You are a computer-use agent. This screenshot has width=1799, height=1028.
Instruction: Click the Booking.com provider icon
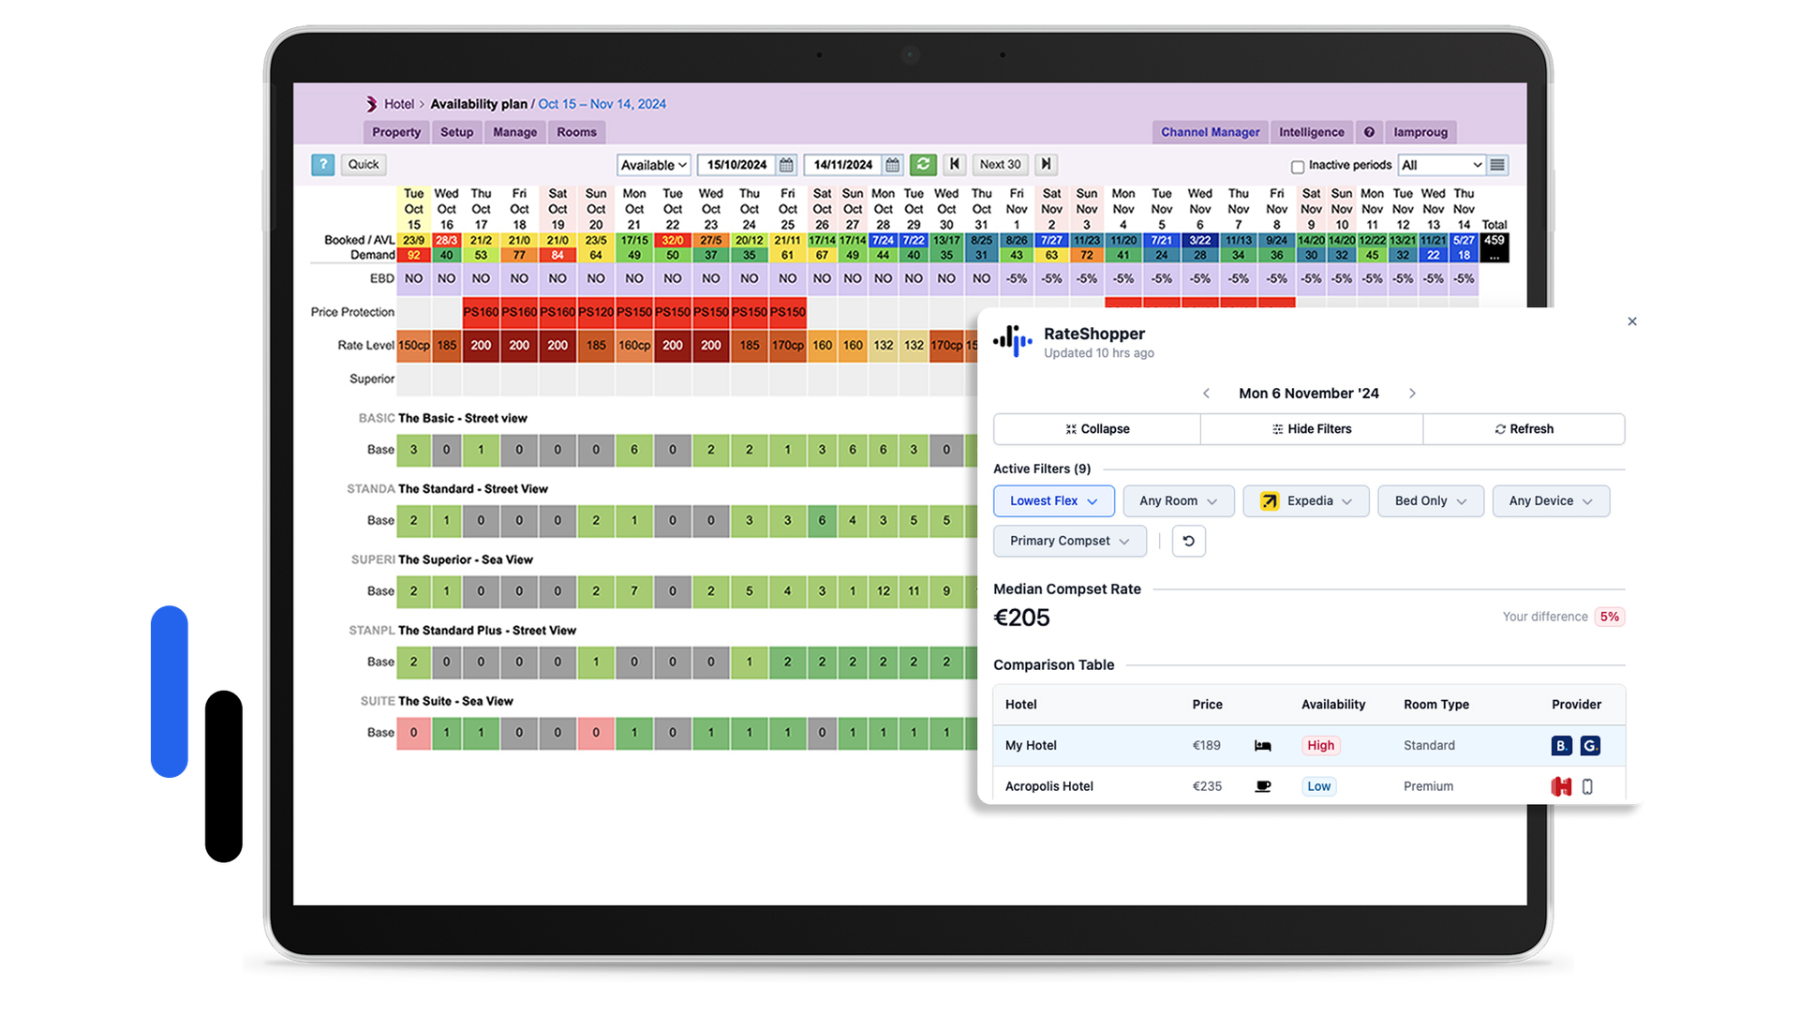1560,746
